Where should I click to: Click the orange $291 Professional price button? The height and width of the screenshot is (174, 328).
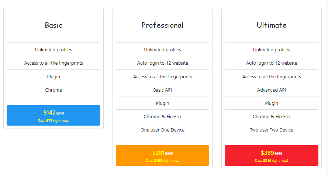pyautogui.click(x=162, y=156)
